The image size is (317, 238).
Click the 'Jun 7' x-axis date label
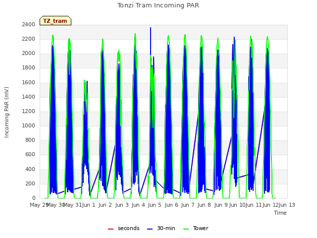pos(188,205)
